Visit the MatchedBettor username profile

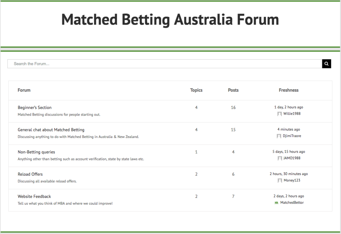point(292,202)
